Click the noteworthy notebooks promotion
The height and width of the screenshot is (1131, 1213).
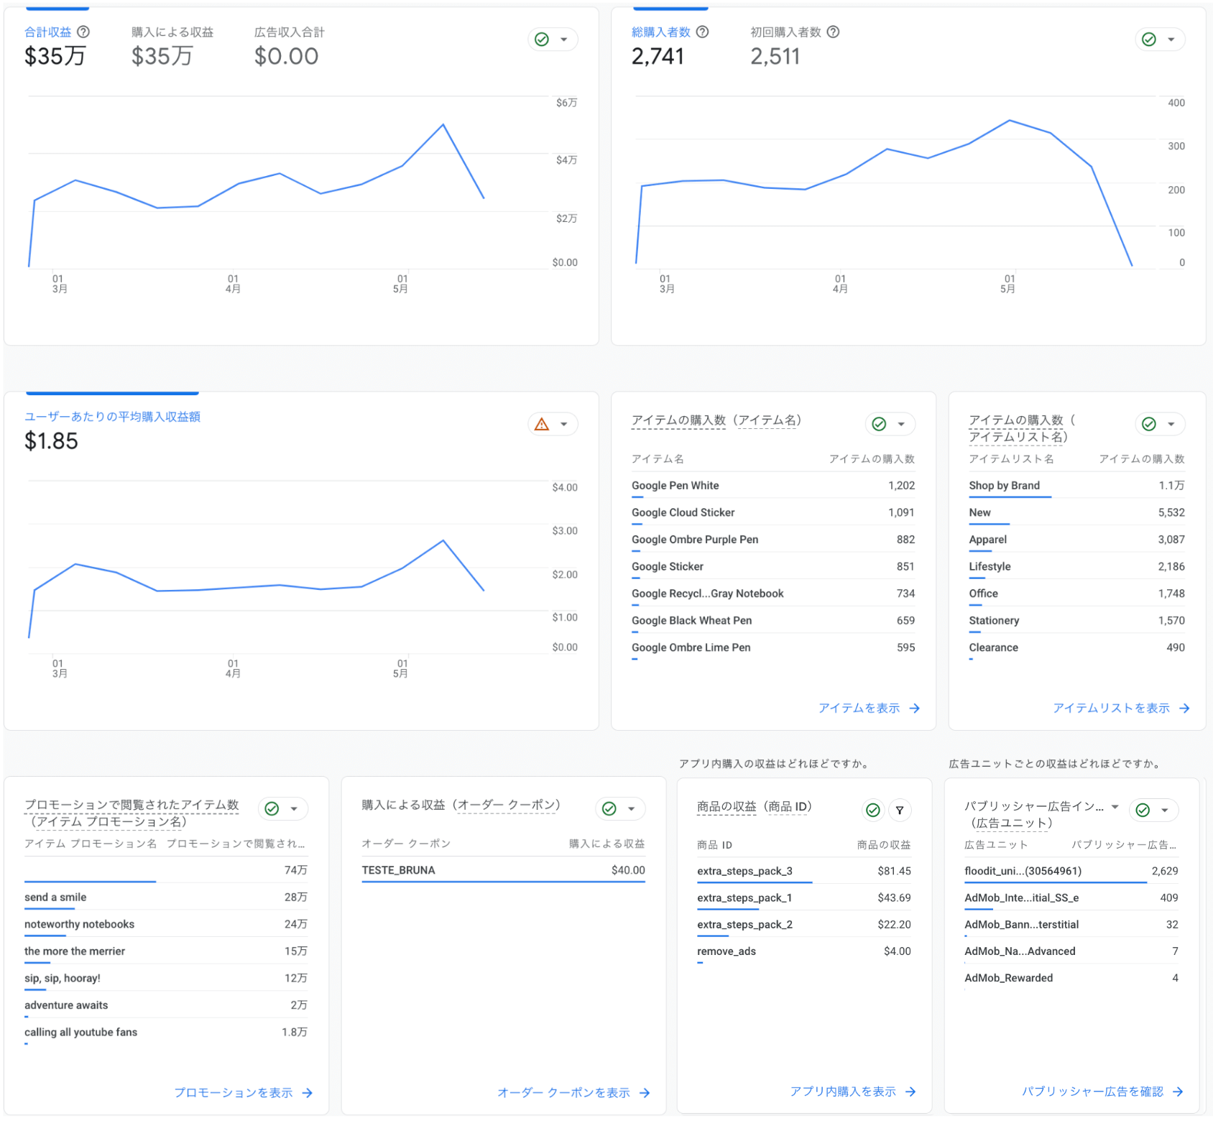pos(166,924)
